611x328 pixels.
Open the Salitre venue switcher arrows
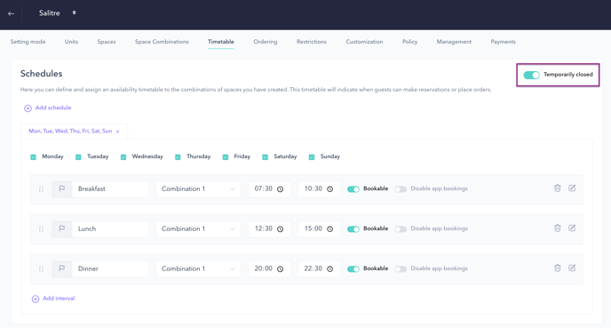[x=74, y=12]
